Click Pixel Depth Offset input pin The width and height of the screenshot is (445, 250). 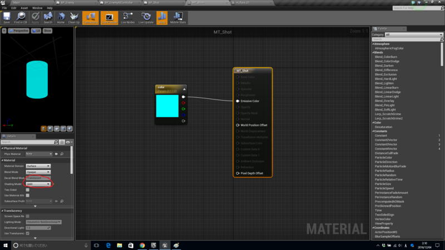[238, 173]
